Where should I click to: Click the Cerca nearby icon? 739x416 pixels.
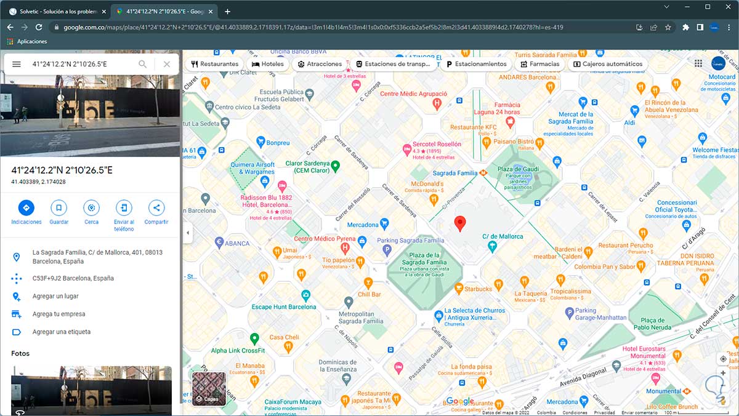pyautogui.click(x=91, y=207)
